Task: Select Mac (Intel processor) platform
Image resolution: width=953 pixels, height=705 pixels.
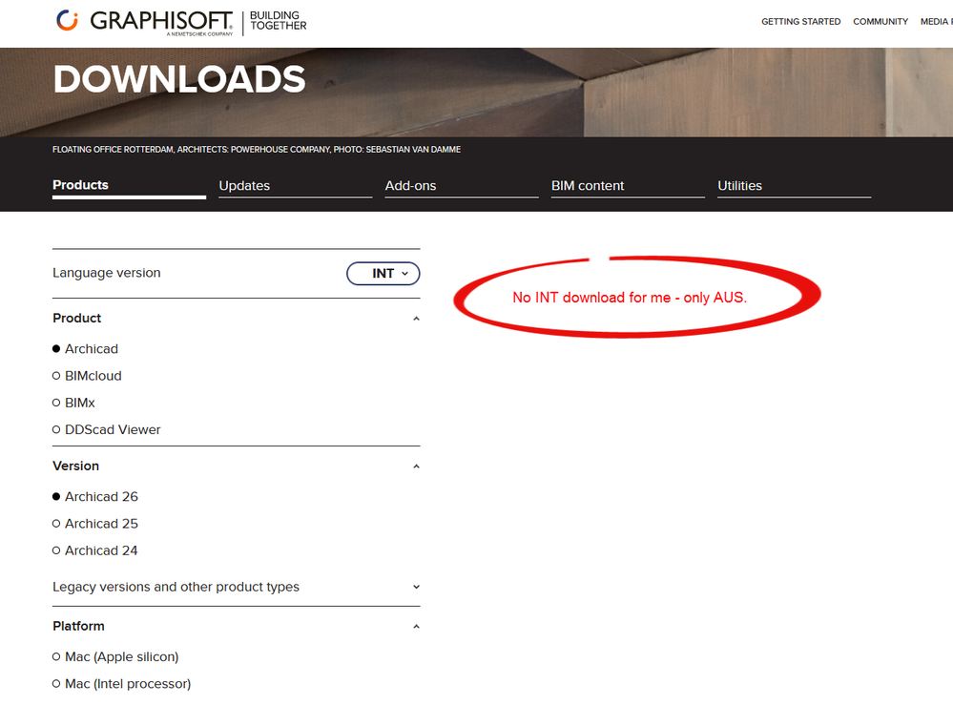Action: click(121, 684)
